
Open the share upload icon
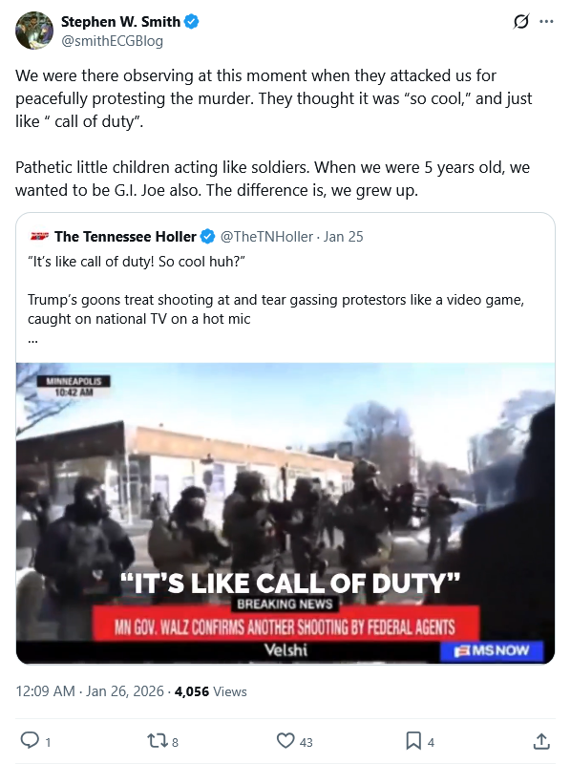(541, 741)
